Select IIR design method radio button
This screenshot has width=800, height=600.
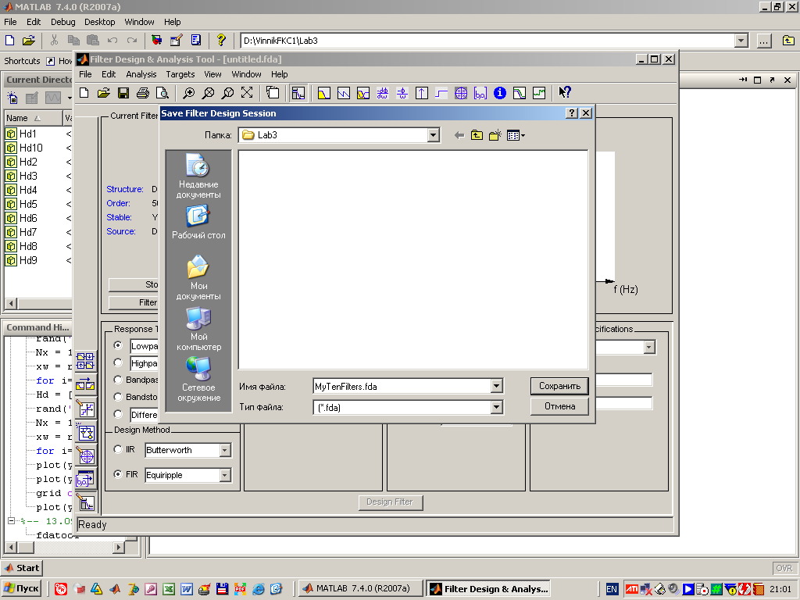[119, 449]
